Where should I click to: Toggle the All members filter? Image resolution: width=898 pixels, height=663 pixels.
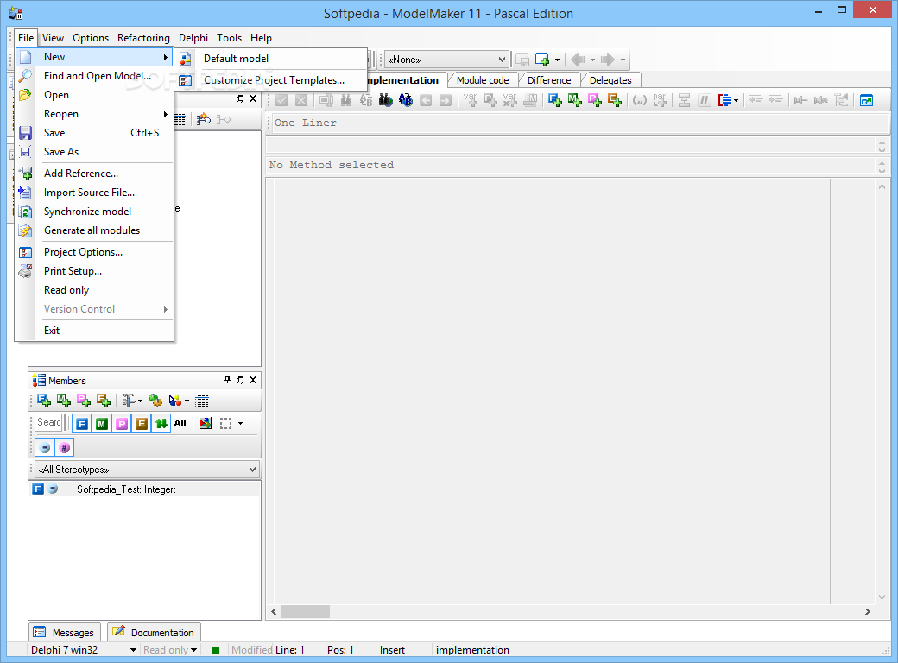pyautogui.click(x=180, y=423)
